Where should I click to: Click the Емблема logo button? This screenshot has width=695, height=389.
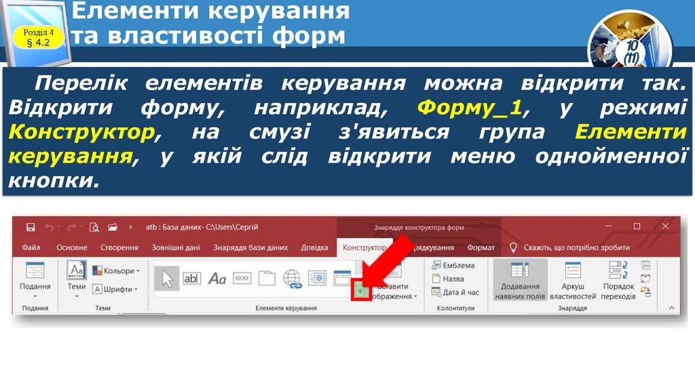click(453, 266)
